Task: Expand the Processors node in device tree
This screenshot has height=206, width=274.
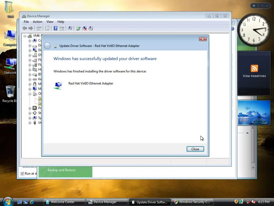Action: pyautogui.click(x=30, y=108)
